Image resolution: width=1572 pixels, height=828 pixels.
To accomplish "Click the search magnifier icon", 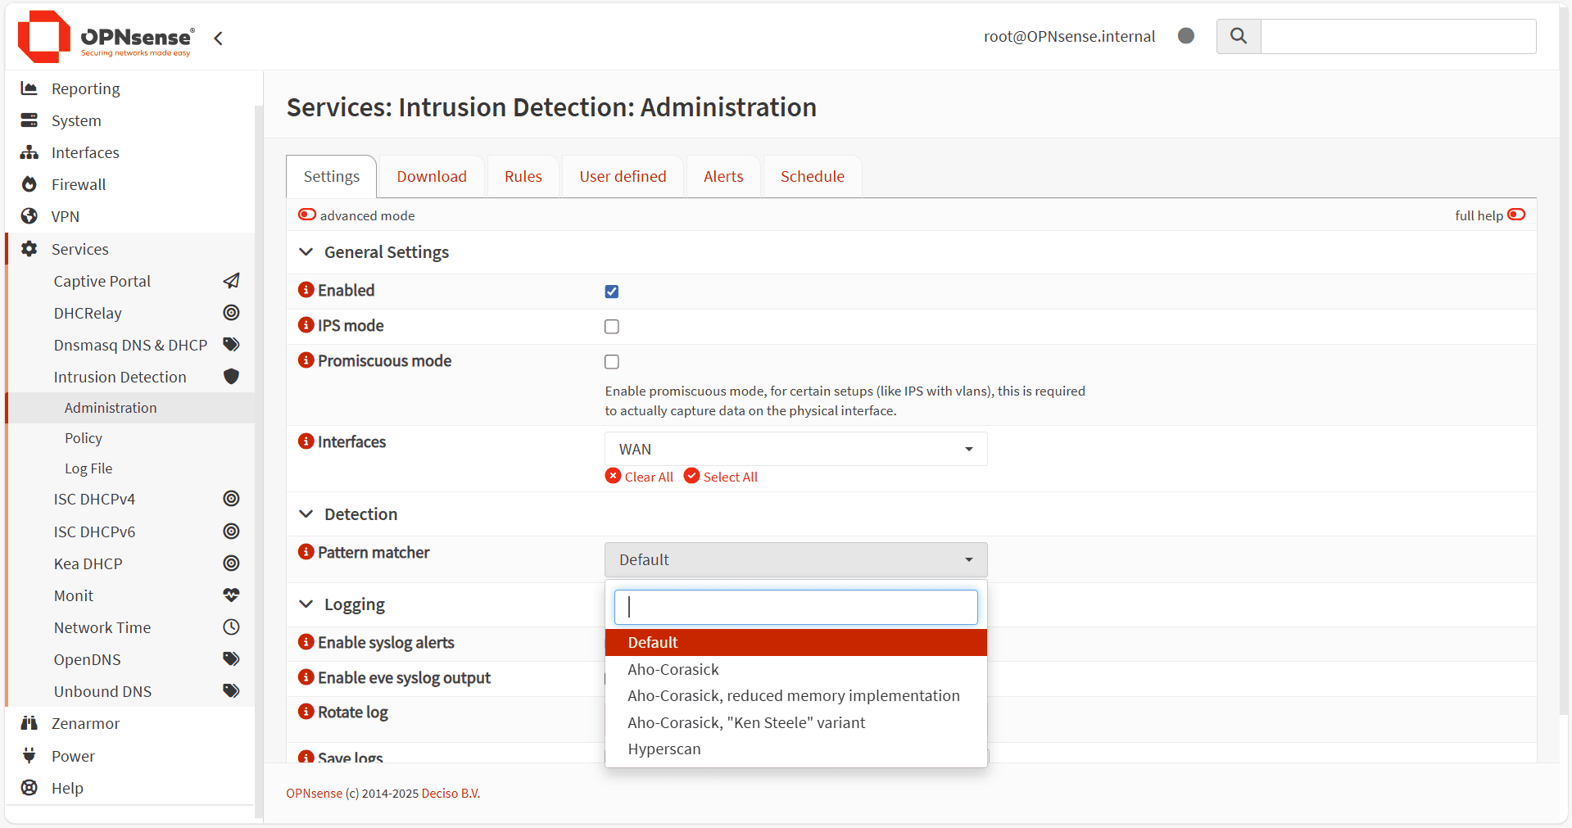I will (x=1238, y=36).
